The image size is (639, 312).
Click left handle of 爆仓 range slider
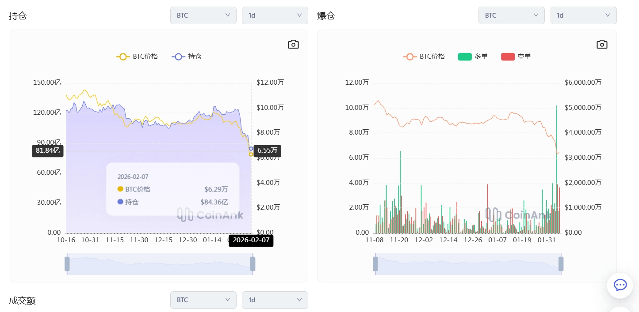[375, 264]
